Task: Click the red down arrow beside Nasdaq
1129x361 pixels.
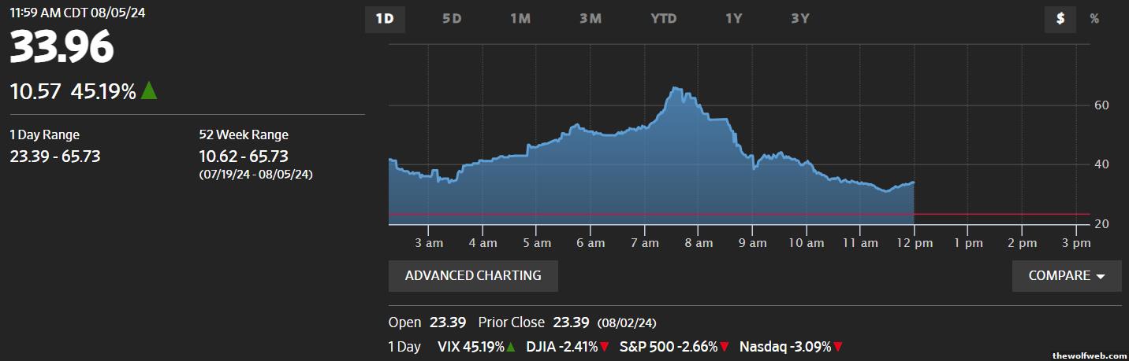Action: (x=838, y=347)
